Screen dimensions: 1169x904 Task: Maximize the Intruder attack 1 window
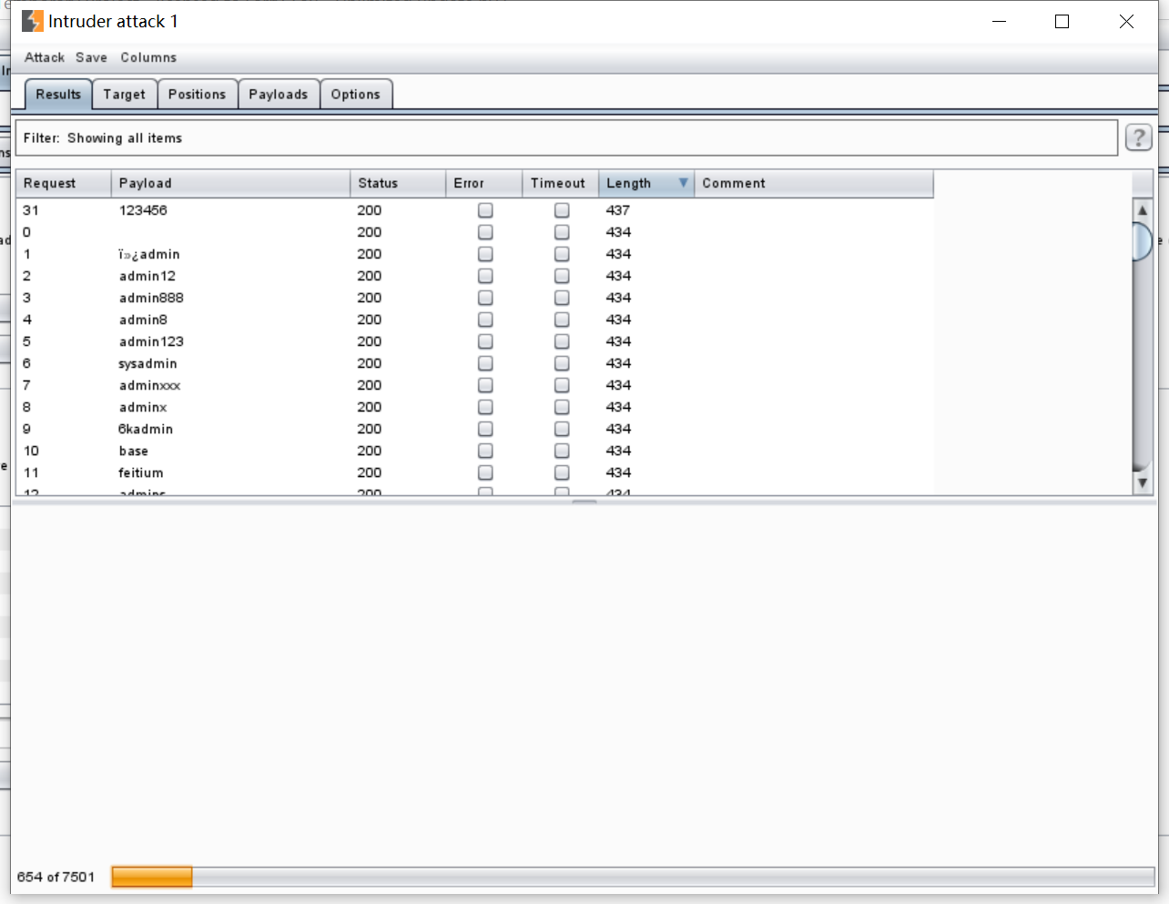coord(1062,21)
